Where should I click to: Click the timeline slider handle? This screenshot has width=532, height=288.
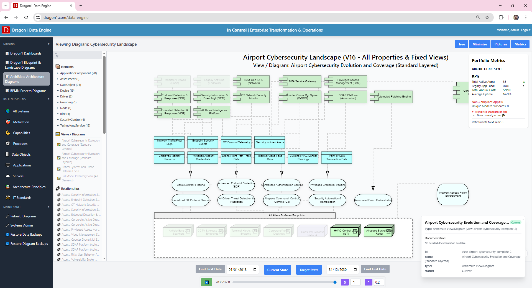335,282
